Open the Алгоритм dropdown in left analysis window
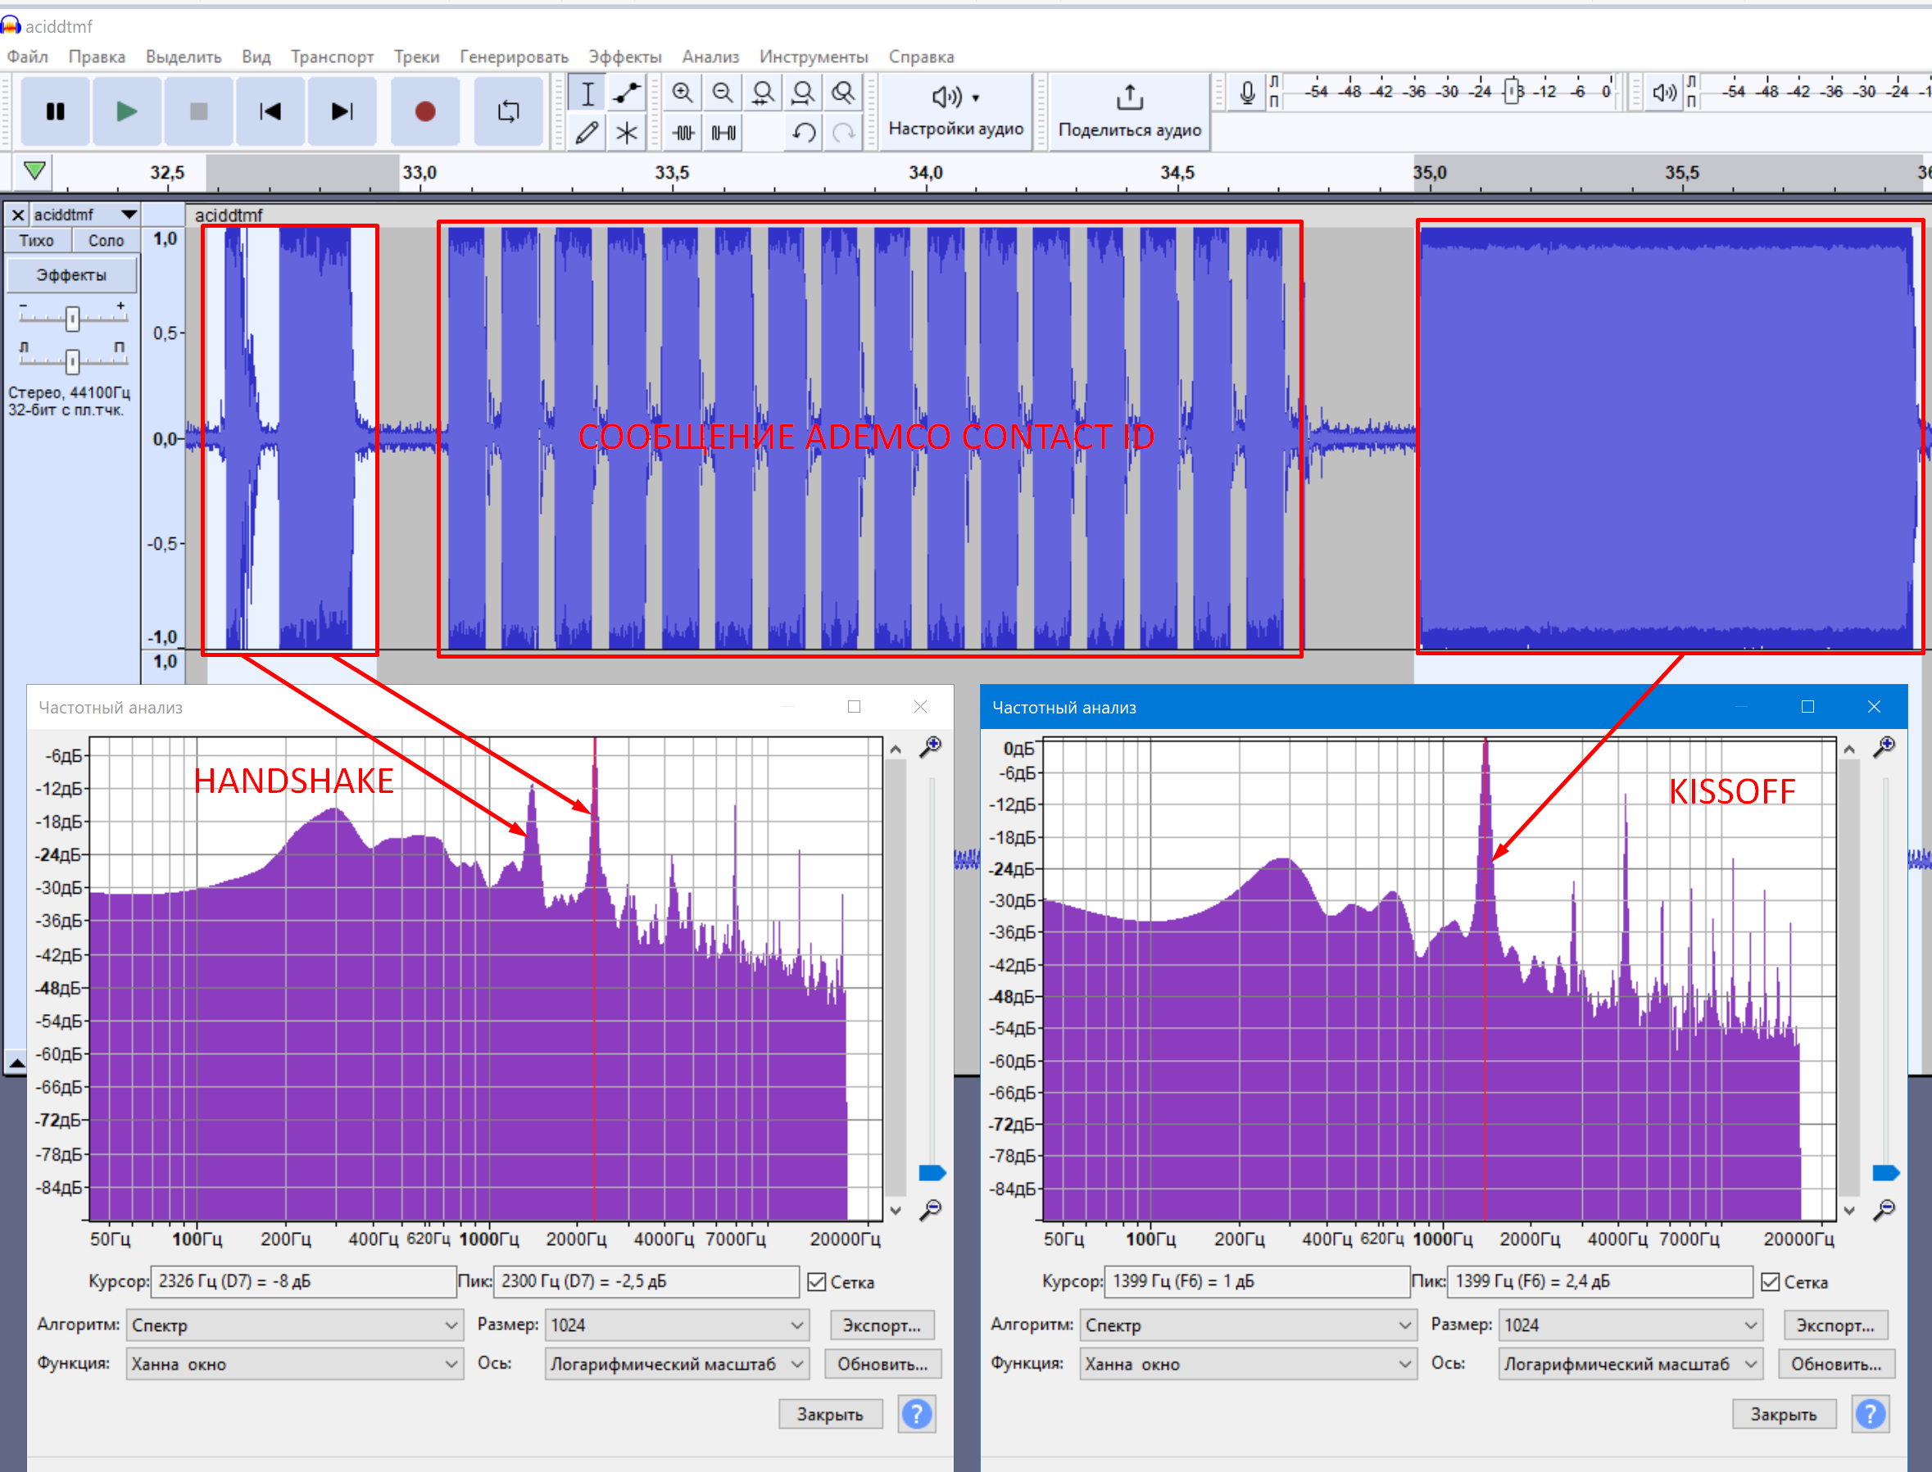The height and width of the screenshot is (1472, 1932). (x=294, y=1325)
